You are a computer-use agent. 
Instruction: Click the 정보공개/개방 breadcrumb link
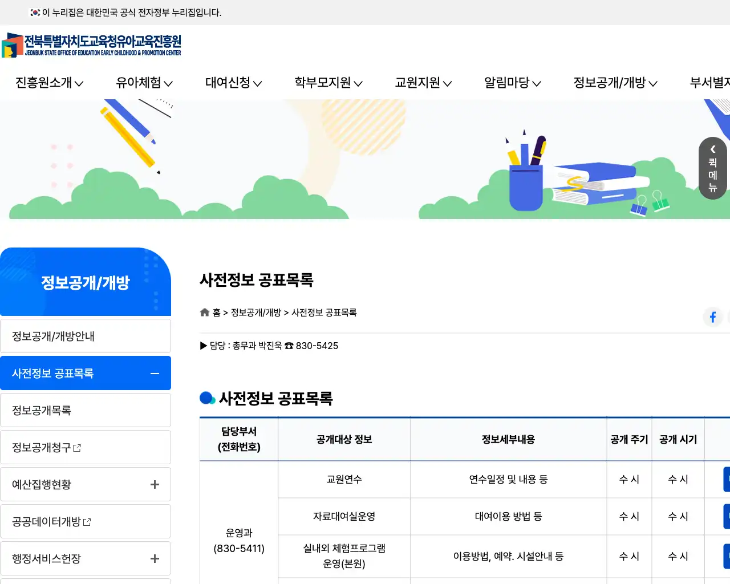(255, 313)
